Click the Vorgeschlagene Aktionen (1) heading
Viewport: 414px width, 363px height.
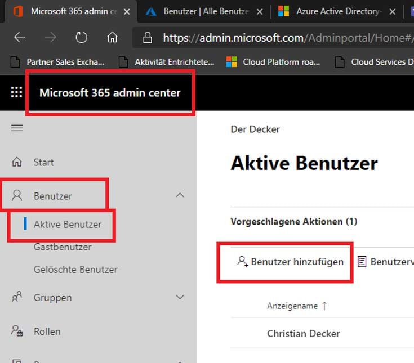(x=294, y=222)
